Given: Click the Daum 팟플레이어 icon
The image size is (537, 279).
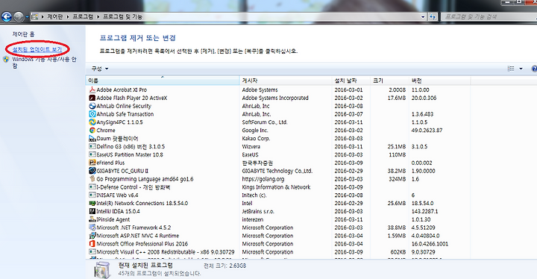Looking at the screenshot, I should pyautogui.click(x=92, y=139).
